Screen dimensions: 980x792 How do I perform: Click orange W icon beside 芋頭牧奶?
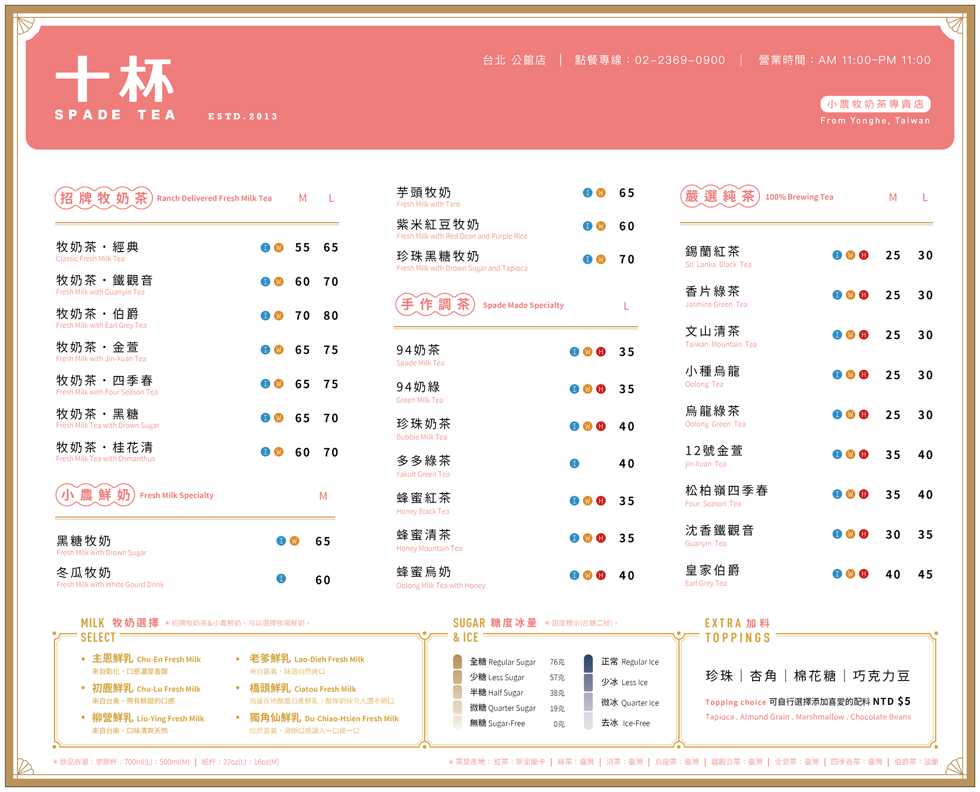(x=601, y=193)
